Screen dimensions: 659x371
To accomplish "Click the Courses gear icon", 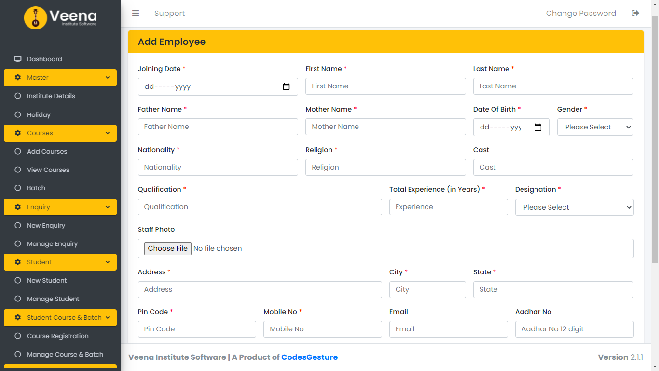I will click(x=18, y=133).
